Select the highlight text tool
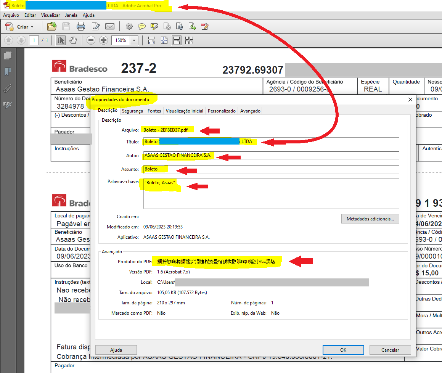 154,26
